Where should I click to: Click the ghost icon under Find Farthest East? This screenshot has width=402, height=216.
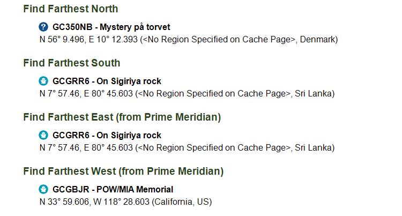click(x=43, y=135)
